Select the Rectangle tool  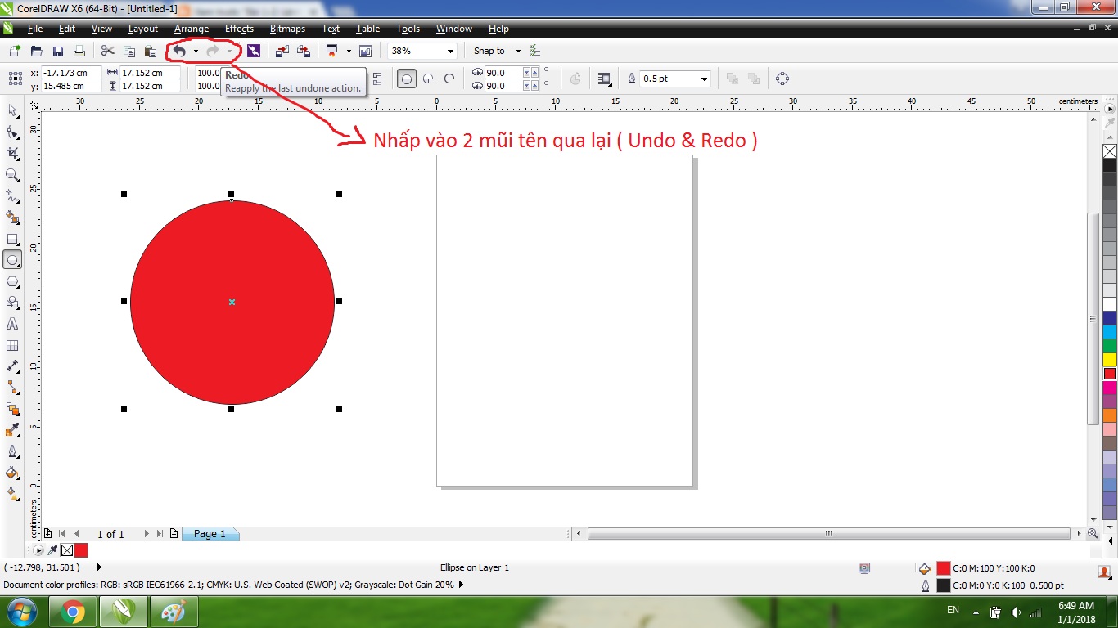click(x=12, y=238)
